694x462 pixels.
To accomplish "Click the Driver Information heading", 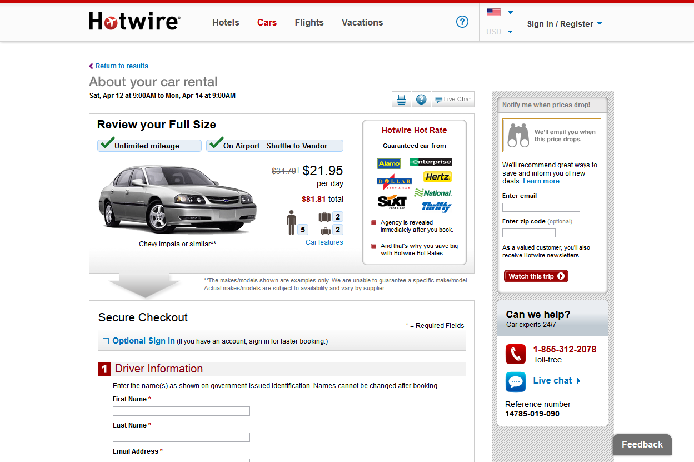I will pos(158,369).
